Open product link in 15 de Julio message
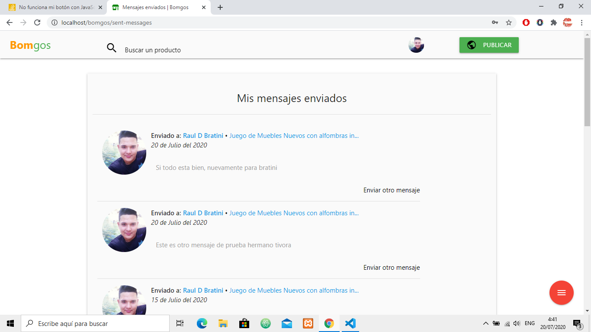591x332 pixels. click(x=294, y=290)
